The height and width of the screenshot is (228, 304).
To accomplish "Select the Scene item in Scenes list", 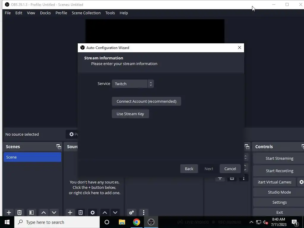I will coord(32,157).
